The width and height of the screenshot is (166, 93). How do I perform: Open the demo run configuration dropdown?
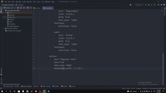pyautogui.click(x=139, y=5)
